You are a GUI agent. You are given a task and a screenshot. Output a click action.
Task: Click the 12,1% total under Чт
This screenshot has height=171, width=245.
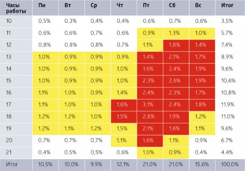[x=123, y=164]
